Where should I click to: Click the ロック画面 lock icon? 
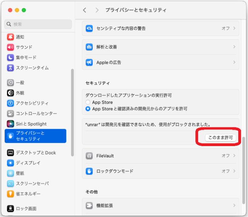11,208
